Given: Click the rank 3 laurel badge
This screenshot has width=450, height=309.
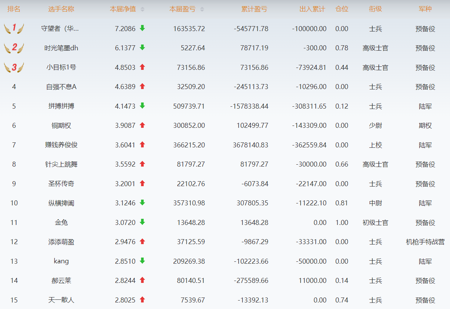Looking at the screenshot, I should click(14, 67).
